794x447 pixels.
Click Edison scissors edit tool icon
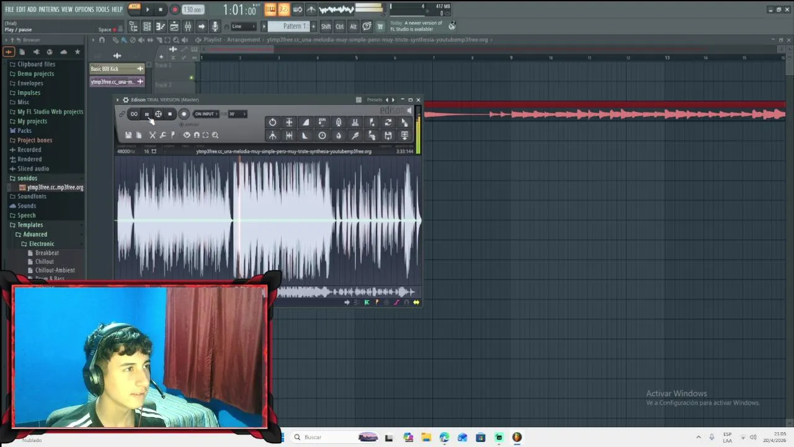coord(153,135)
